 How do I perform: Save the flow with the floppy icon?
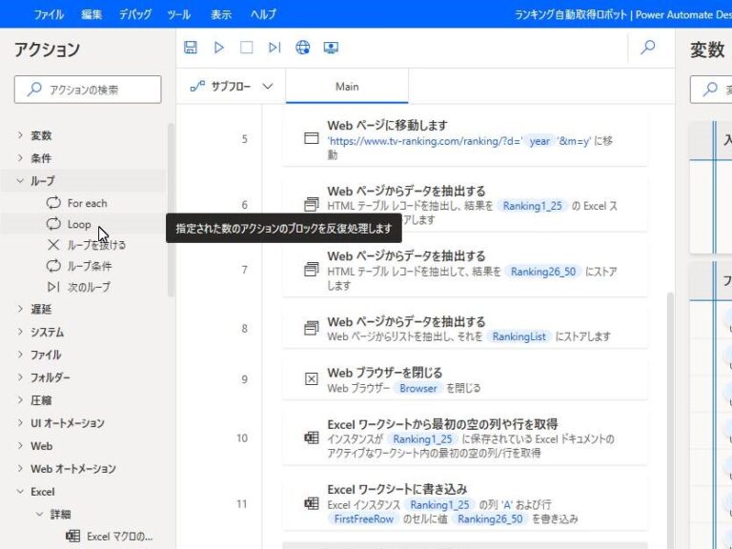point(191,47)
